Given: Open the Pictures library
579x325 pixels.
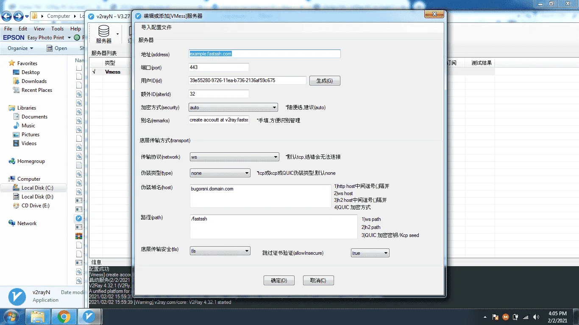Looking at the screenshot, I should (x=31, y=135).
